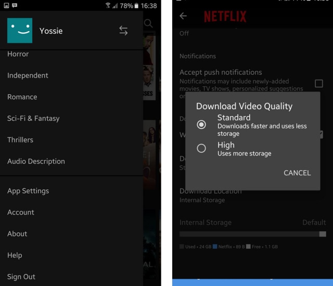The height and width of the screenshot is (286, 333).
Task: Tap the Yossie profile avatar
Action: pyautogui.click(x=20, y=31)
